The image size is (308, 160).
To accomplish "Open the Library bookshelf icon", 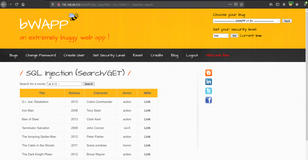I will coord(271,4).
